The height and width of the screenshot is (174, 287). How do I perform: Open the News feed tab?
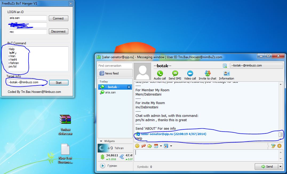[115, 73]
